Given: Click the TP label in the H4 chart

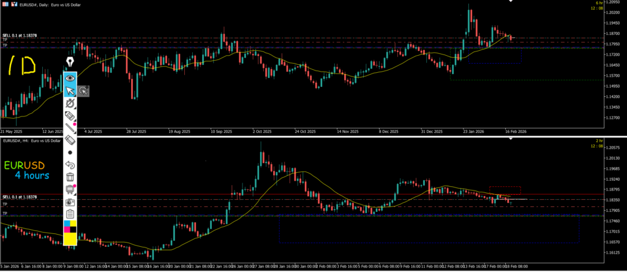Looking at the screenshot, I should (x=5, y=204).
